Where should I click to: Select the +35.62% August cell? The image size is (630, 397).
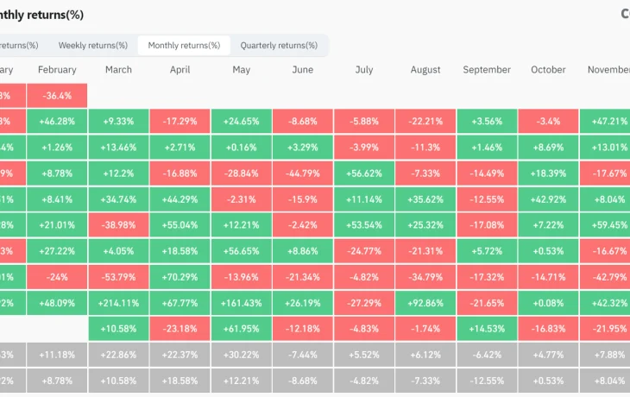click(425, 199)
